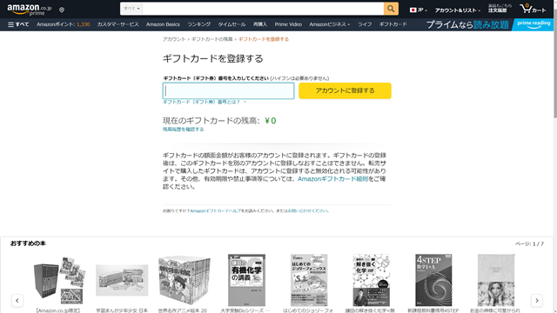Open ライフ in the nav bar
557x313 pixels.
tap(365, 24)
